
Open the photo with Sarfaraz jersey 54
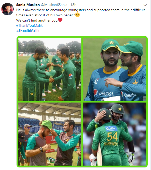point(114,134)
